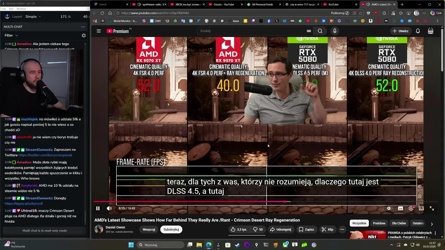Viewport: 445px width, 250px height.
Task: Expand more filter chips with right arrow
Action: pyautogui.click(x=432, y=224)
